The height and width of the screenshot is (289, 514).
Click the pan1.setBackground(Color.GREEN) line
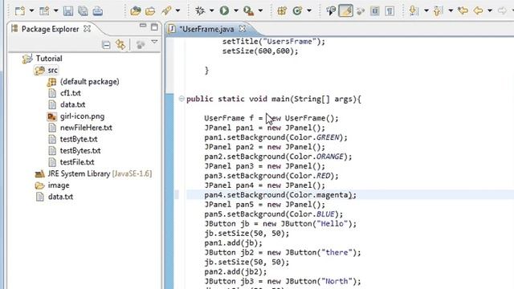tap(275, 137)
